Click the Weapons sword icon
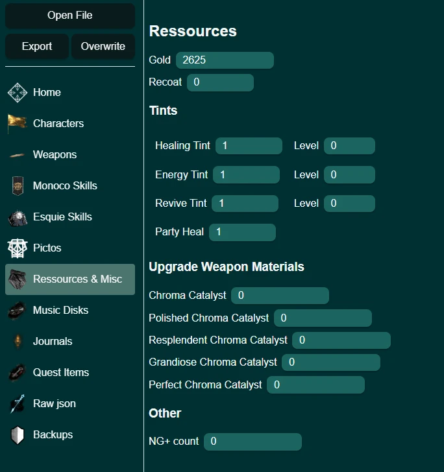 [18, 155]
